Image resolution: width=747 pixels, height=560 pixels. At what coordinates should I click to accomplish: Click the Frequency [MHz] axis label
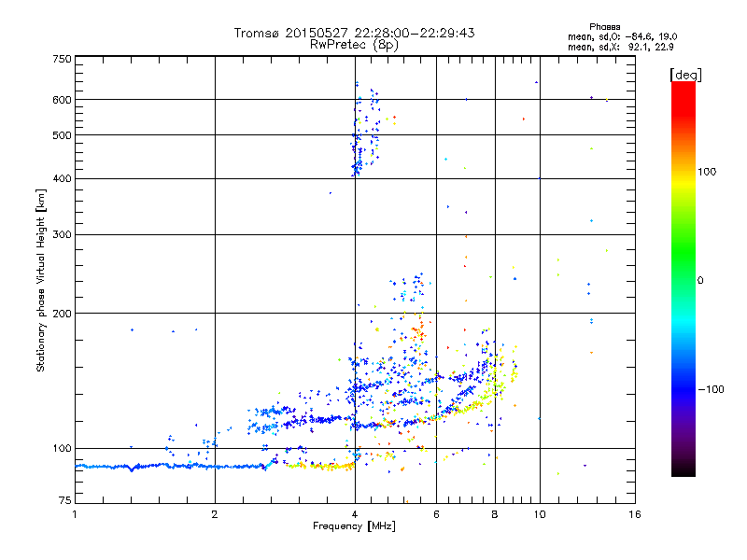coord(354,526)
